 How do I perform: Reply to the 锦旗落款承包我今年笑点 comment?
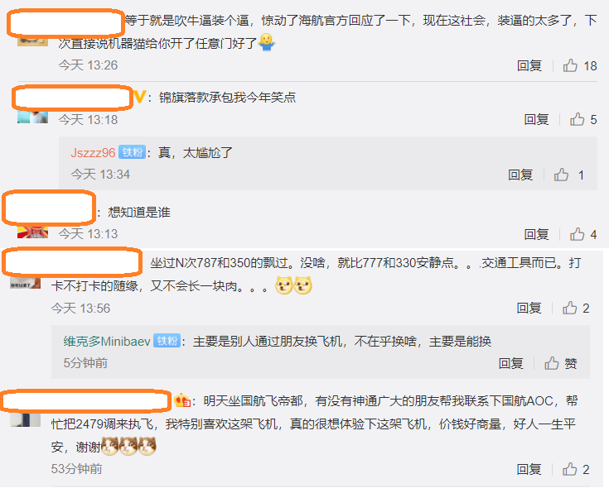click(536, 119)
